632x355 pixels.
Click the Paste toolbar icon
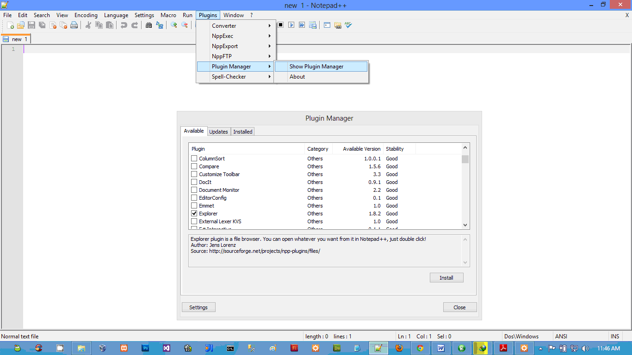(x=110, y=25)
